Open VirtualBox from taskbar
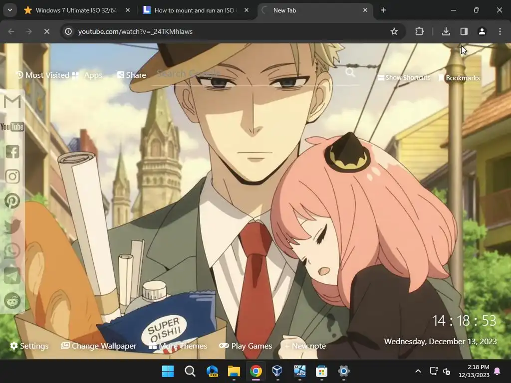This screenshot has width=511, height=383. 277,371
